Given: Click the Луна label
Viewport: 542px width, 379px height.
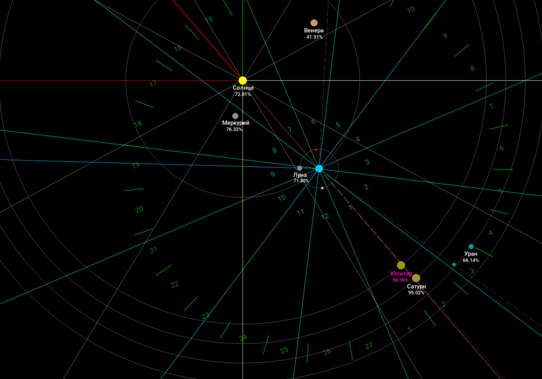Looking at the screenshot, I should coord(300,175).
